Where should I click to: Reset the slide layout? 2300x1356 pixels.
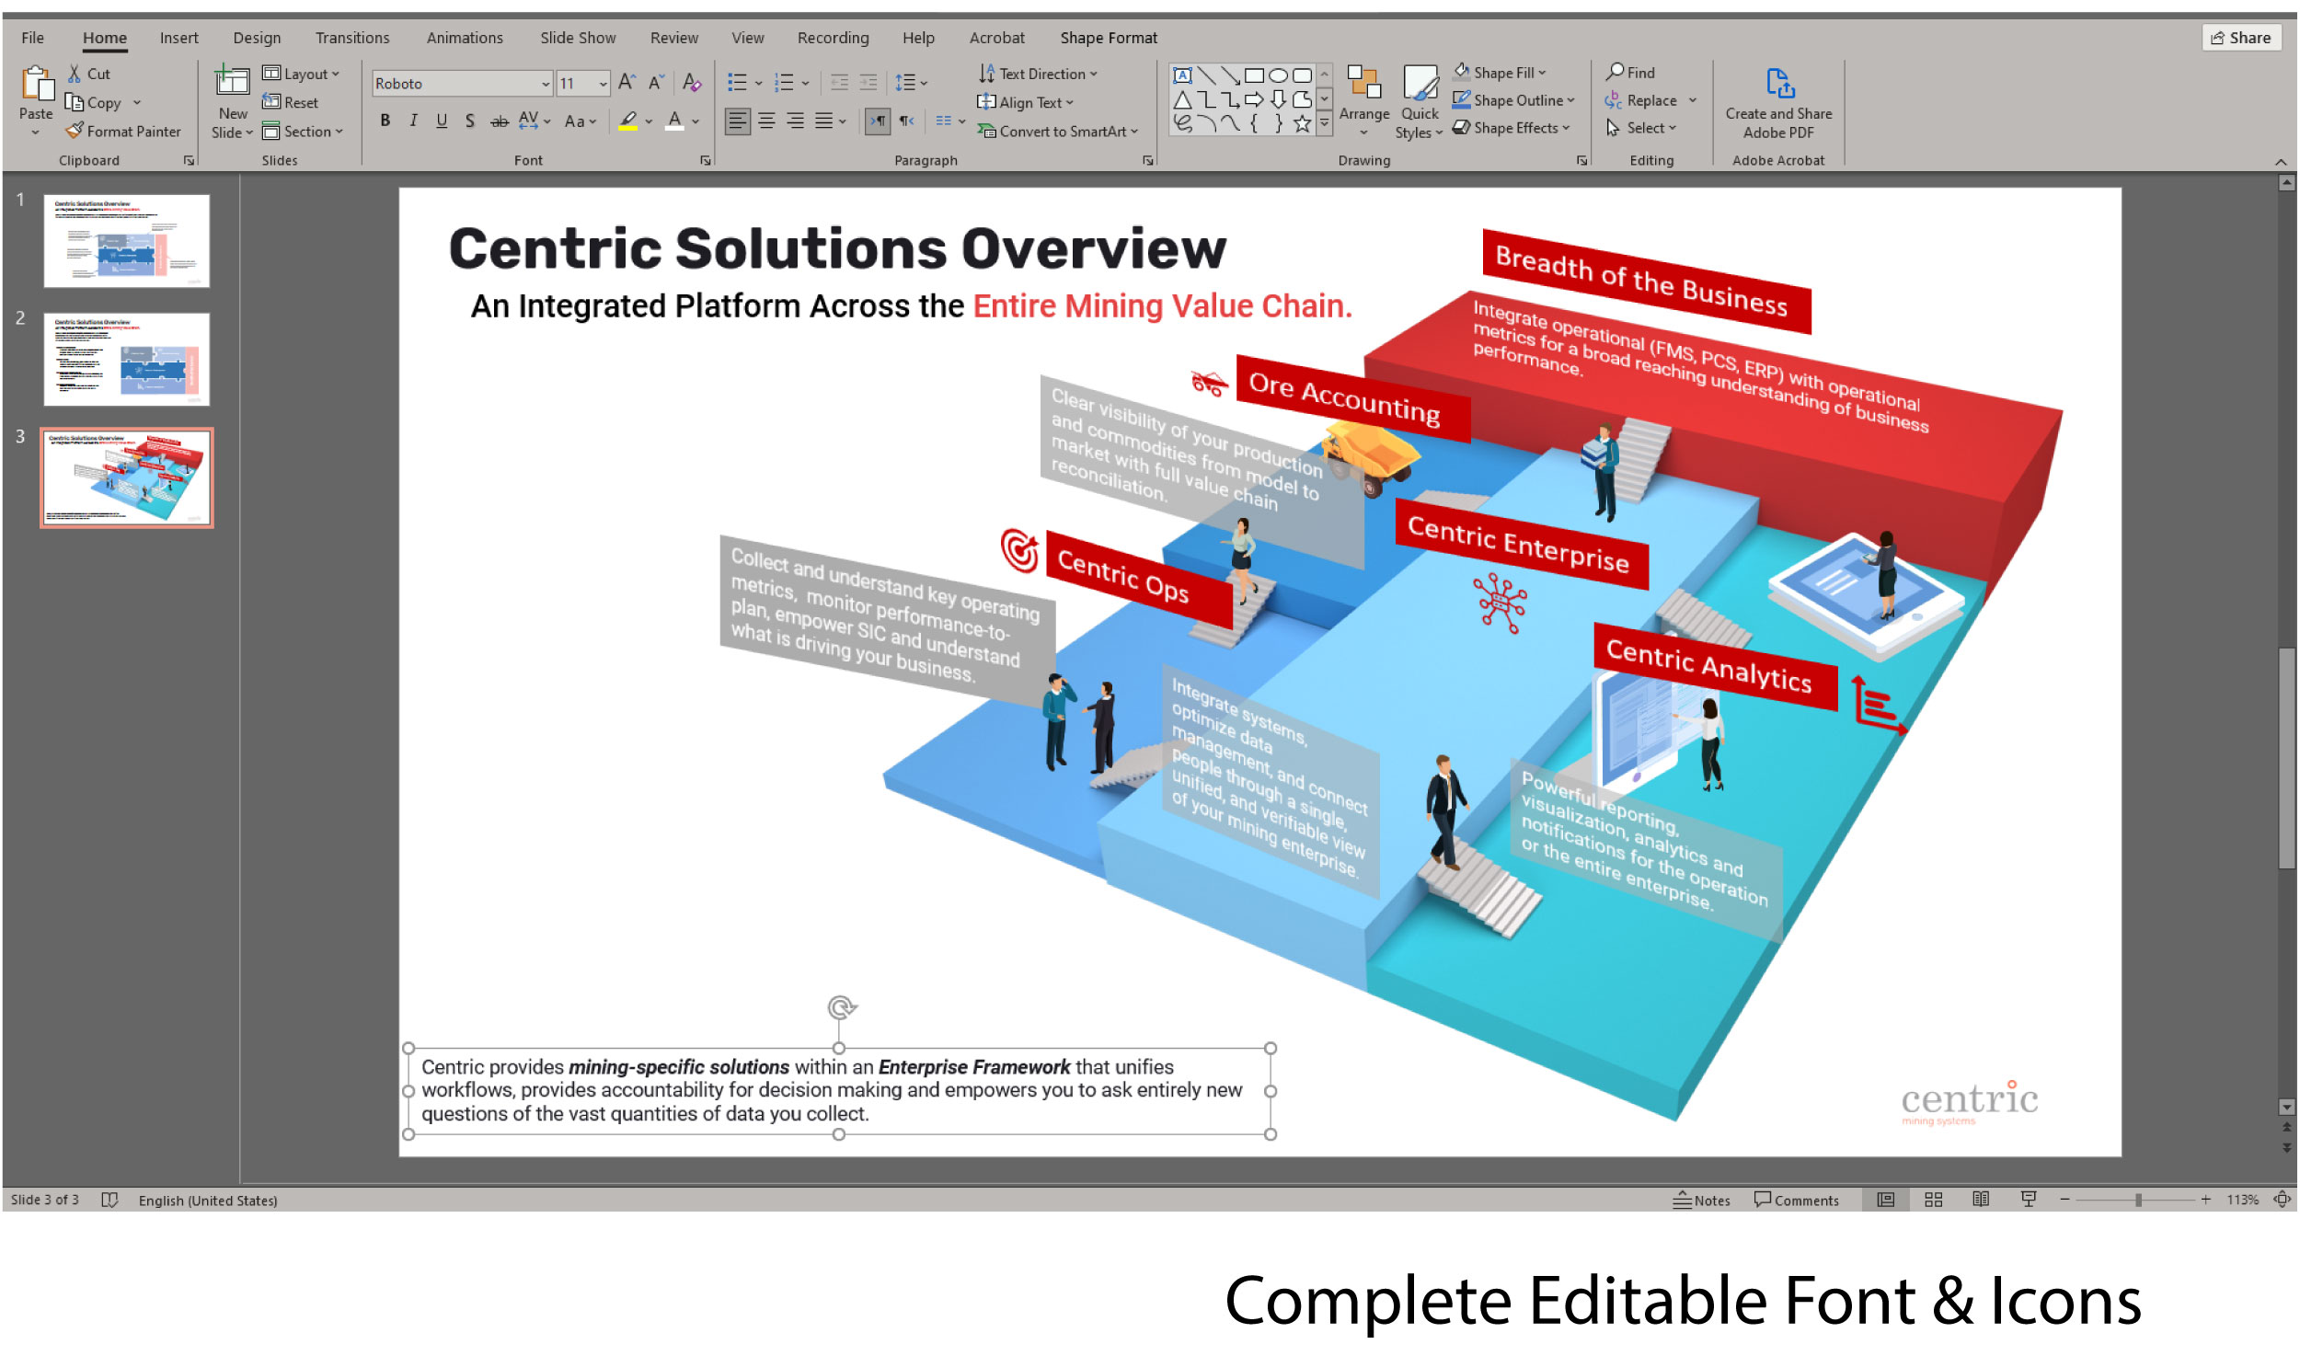(291, 102)
